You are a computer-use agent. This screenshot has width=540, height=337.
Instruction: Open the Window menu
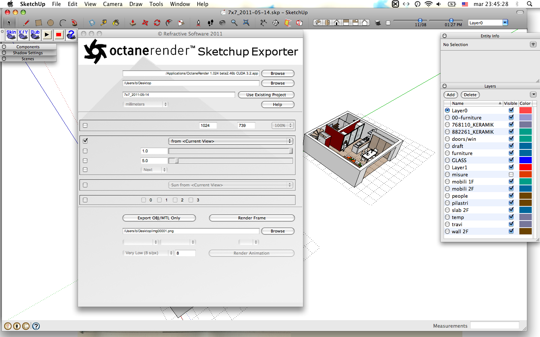(180, 4)
